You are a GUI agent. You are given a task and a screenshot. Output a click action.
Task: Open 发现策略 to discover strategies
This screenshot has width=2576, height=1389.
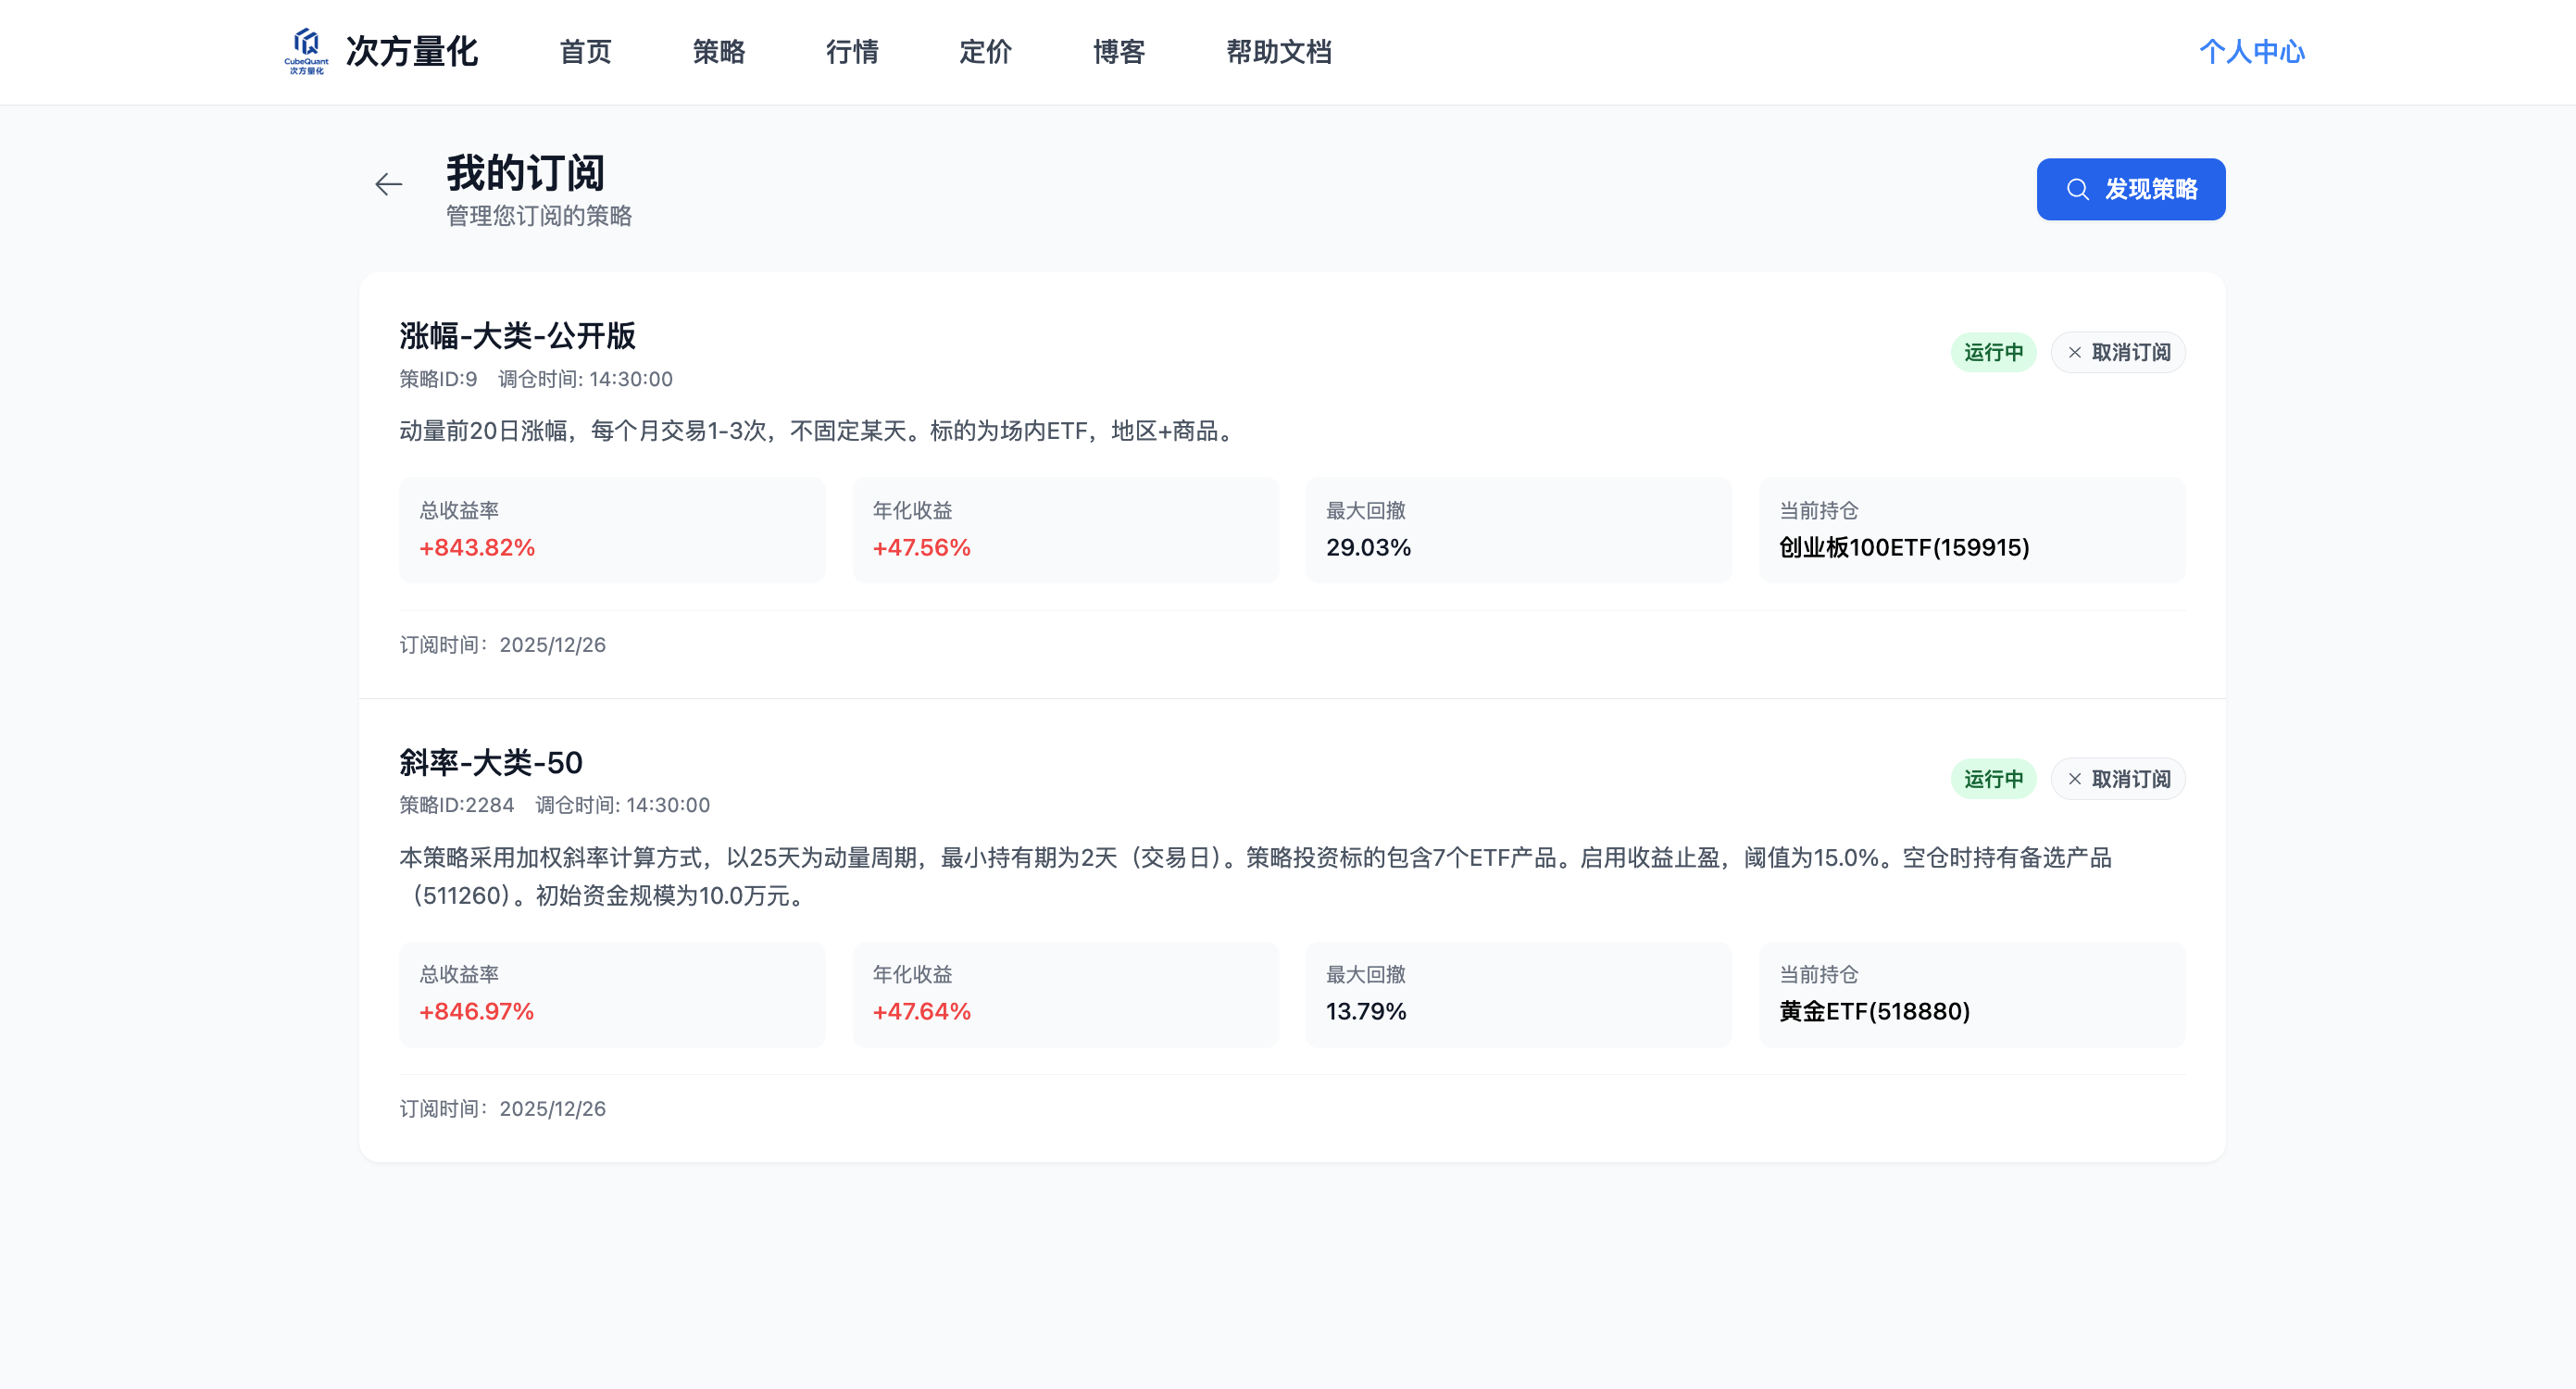(2130, 189)
